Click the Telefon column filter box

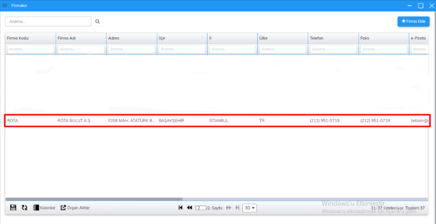pyautogui.click(x=332, y=49)
